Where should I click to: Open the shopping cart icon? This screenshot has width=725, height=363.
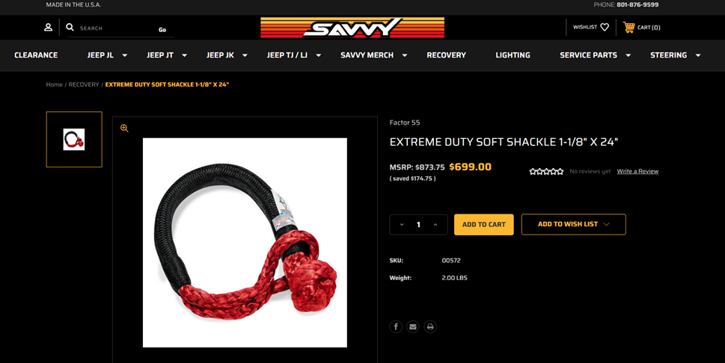point(628,27)
